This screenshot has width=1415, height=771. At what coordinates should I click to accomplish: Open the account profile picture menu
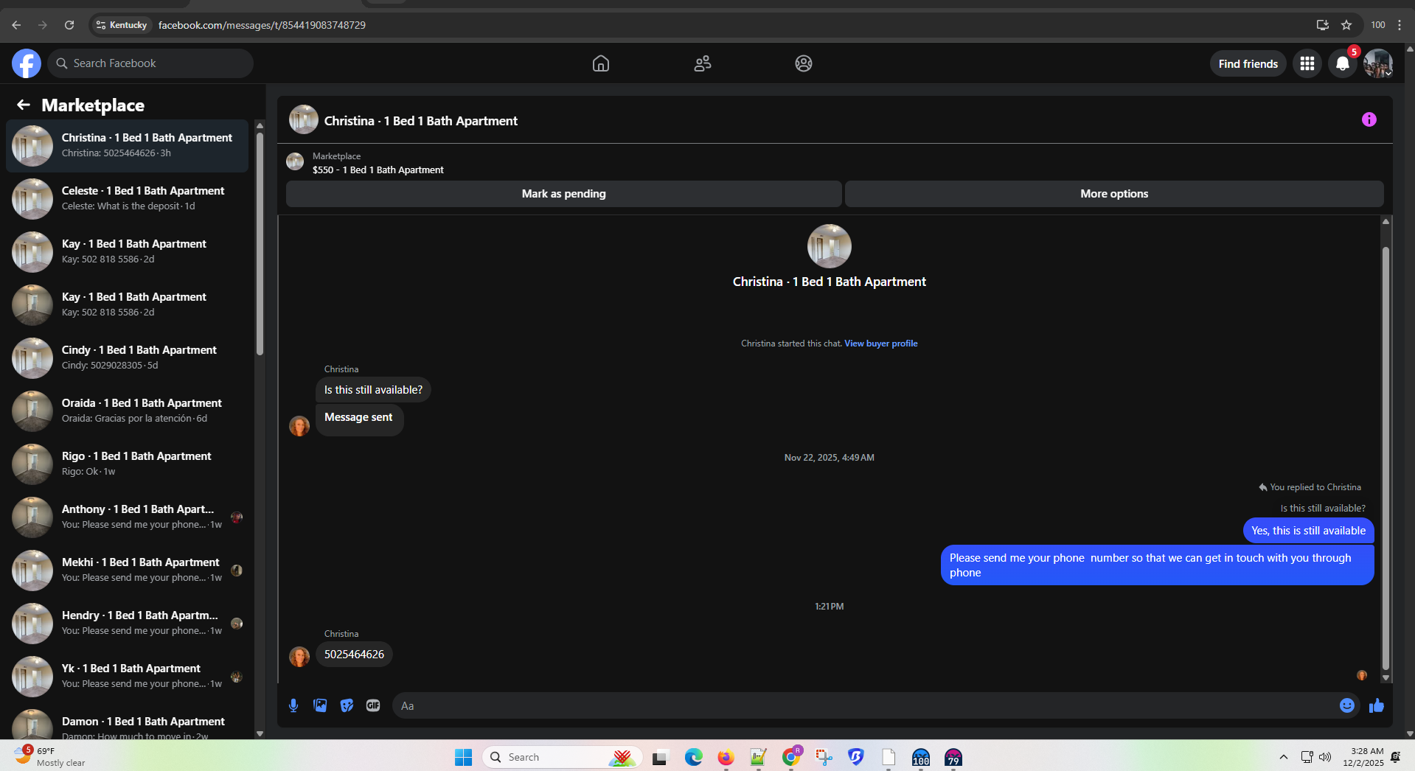1377,63
